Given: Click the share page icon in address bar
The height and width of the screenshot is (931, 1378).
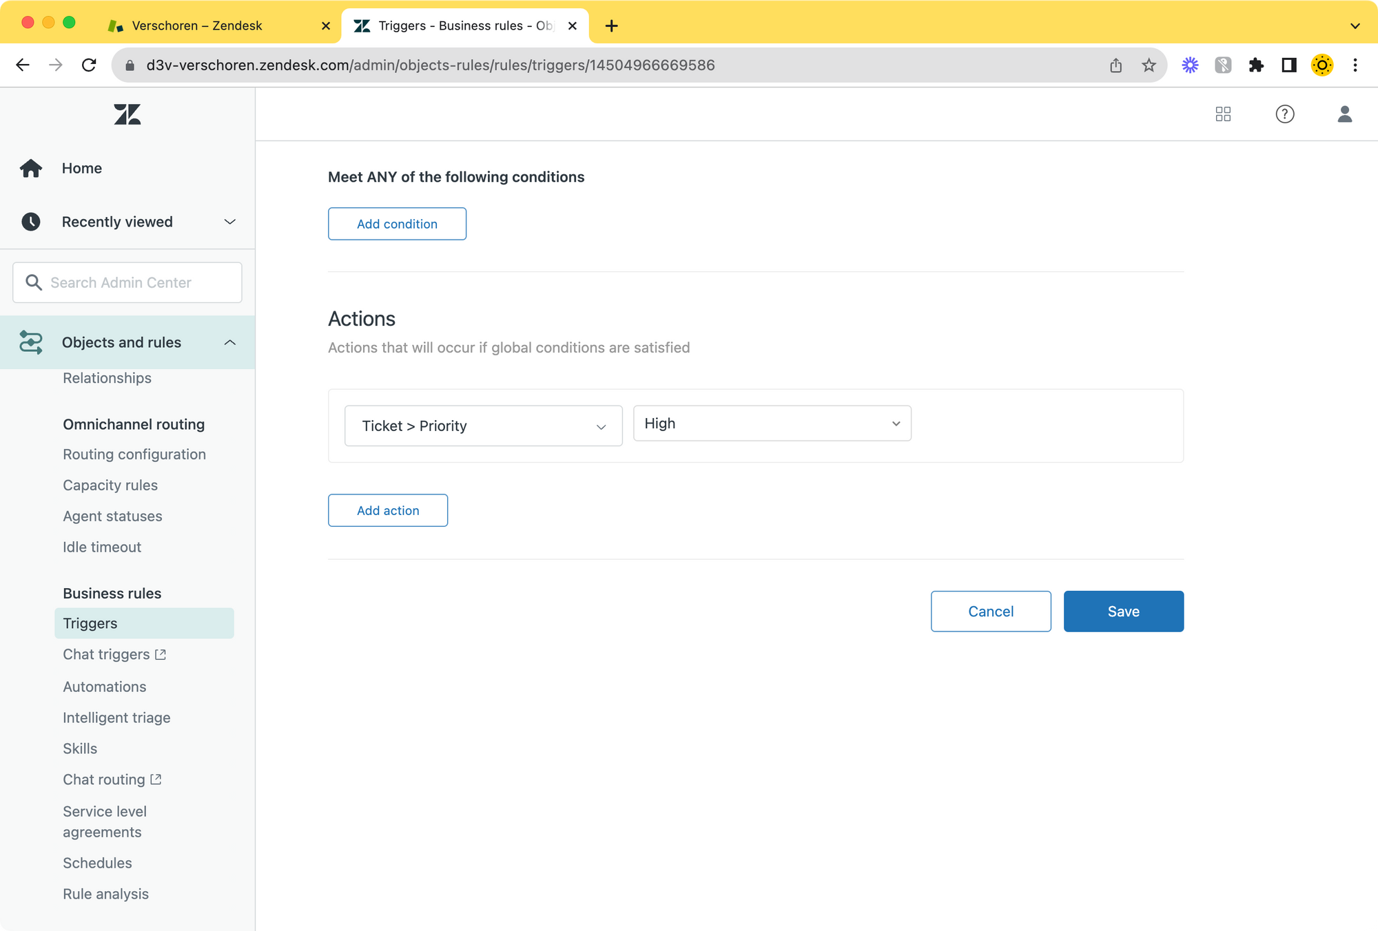Looking at the screenshot, I should pyautogui.click(x=1115, y=65).
